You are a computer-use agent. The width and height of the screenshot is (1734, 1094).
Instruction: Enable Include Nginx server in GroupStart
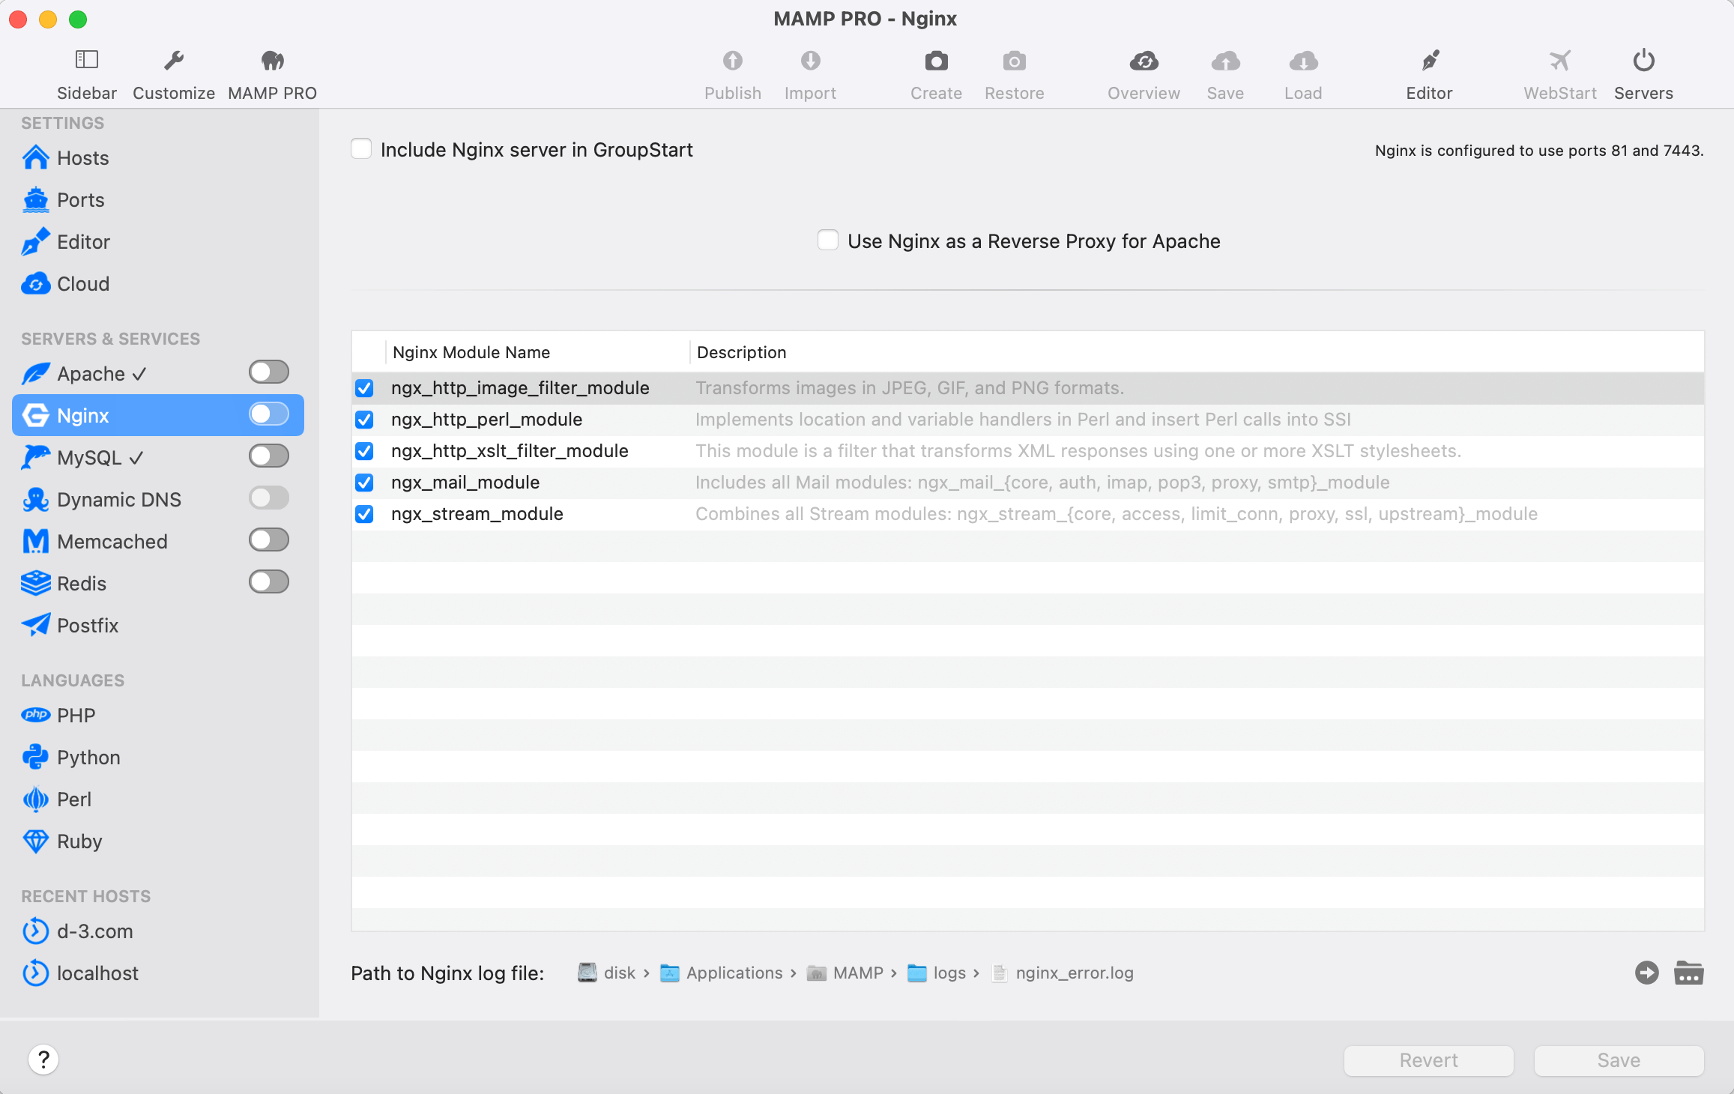click(361, 149)
